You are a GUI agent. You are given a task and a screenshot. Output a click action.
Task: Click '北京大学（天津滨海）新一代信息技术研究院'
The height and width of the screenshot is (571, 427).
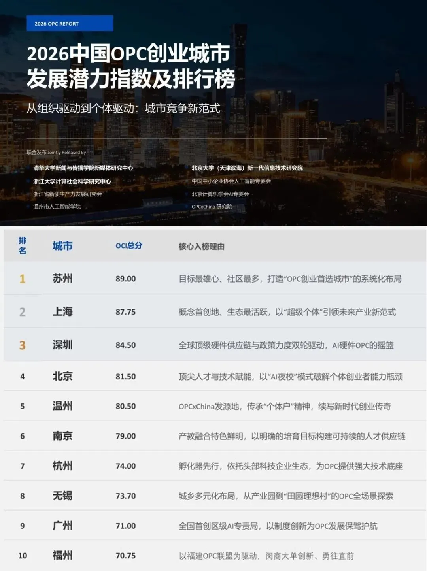tap(247, 168)
